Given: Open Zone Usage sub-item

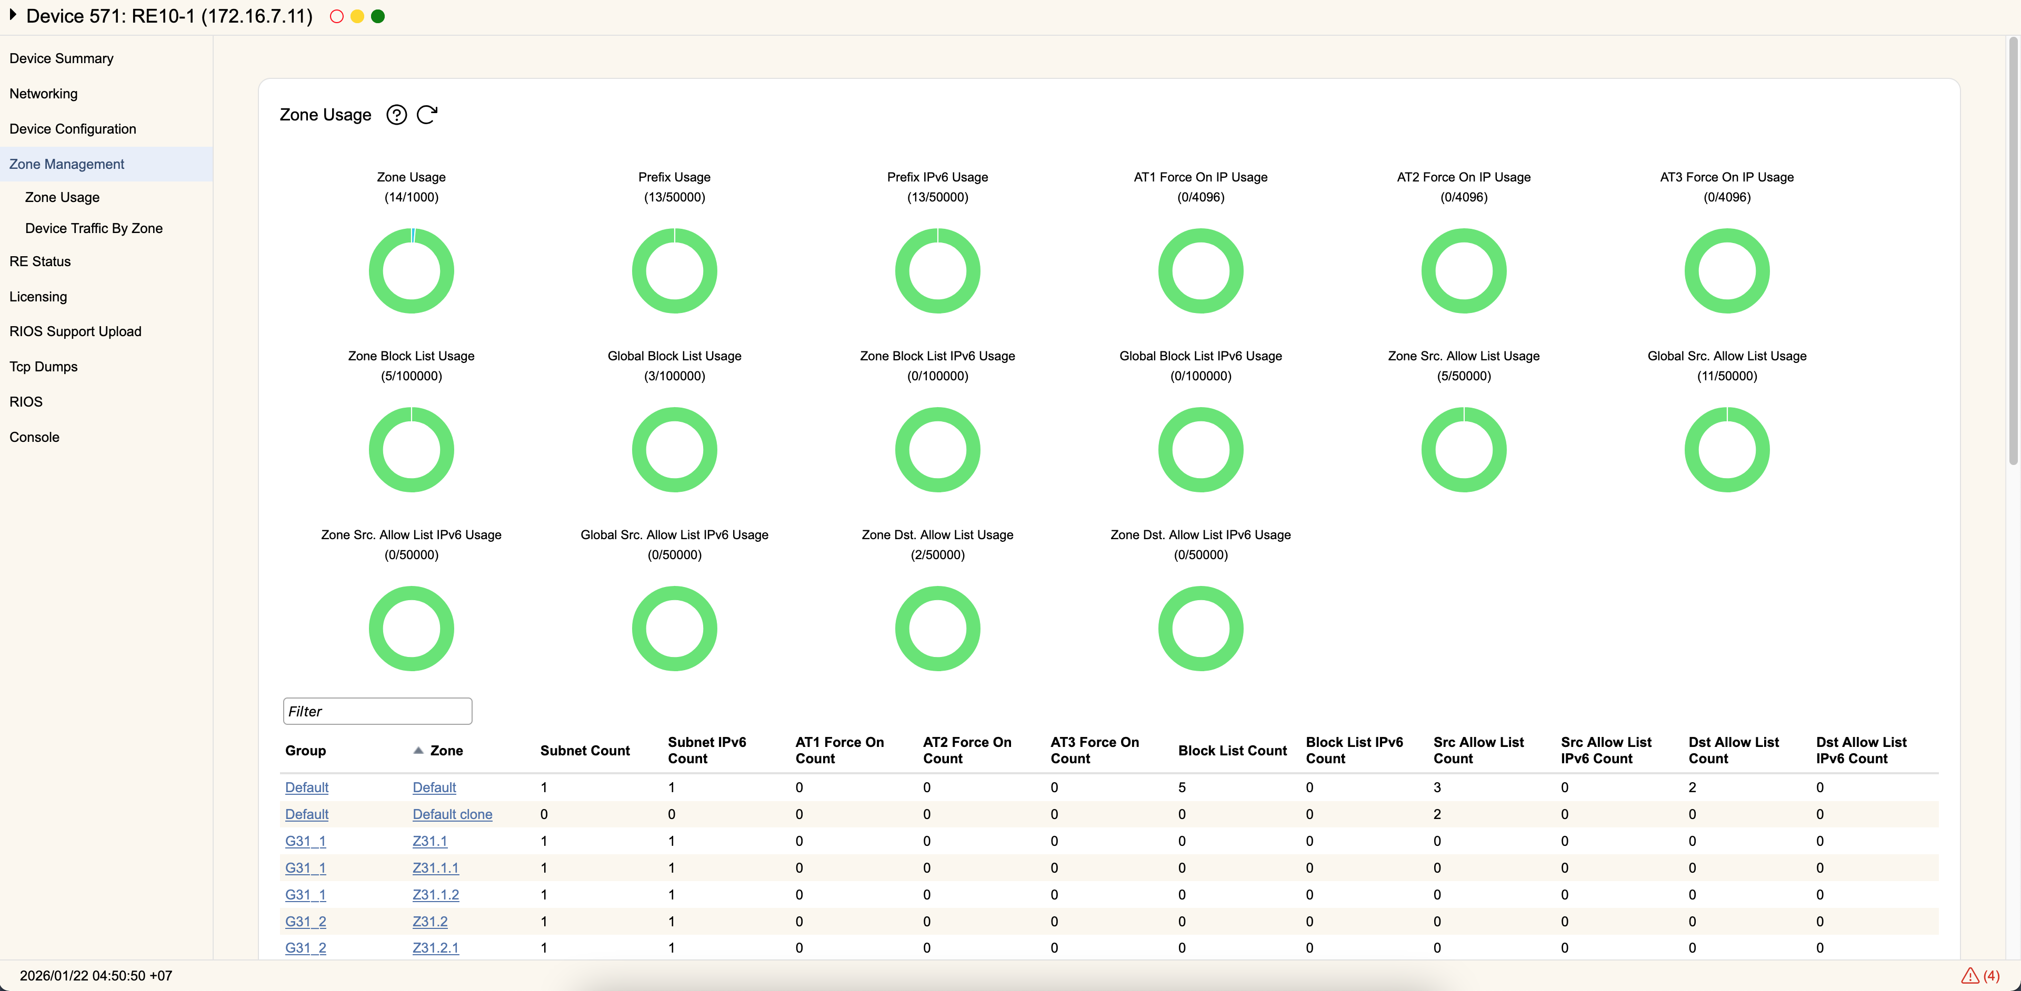Looking at the screenshot, I should coord(62,197).
